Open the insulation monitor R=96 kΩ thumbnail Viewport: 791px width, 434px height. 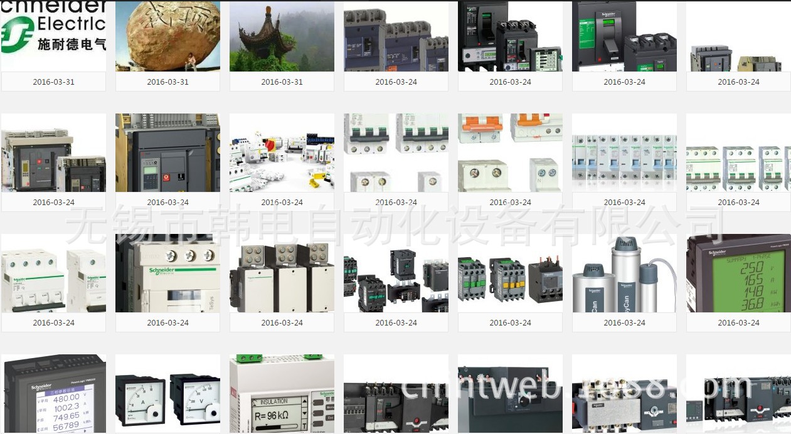click(282, 394)
